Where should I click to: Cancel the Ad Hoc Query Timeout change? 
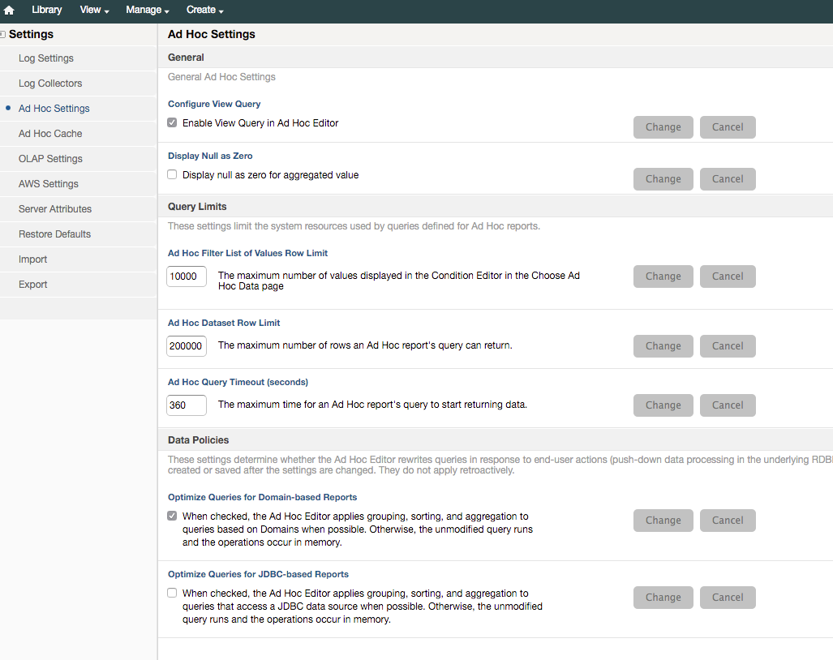[x=727, y=405]
